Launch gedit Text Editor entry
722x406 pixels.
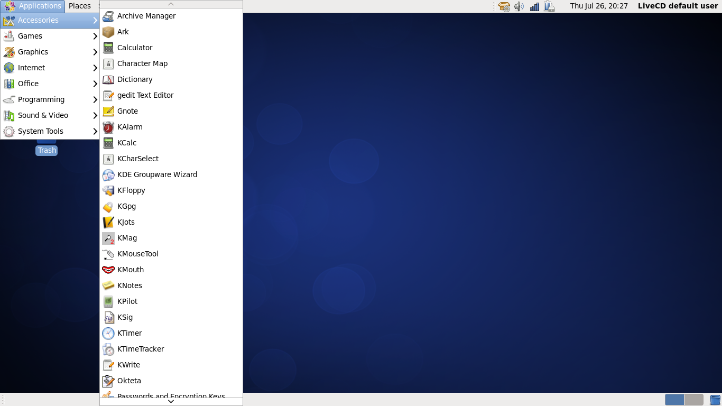click(171, 95)
